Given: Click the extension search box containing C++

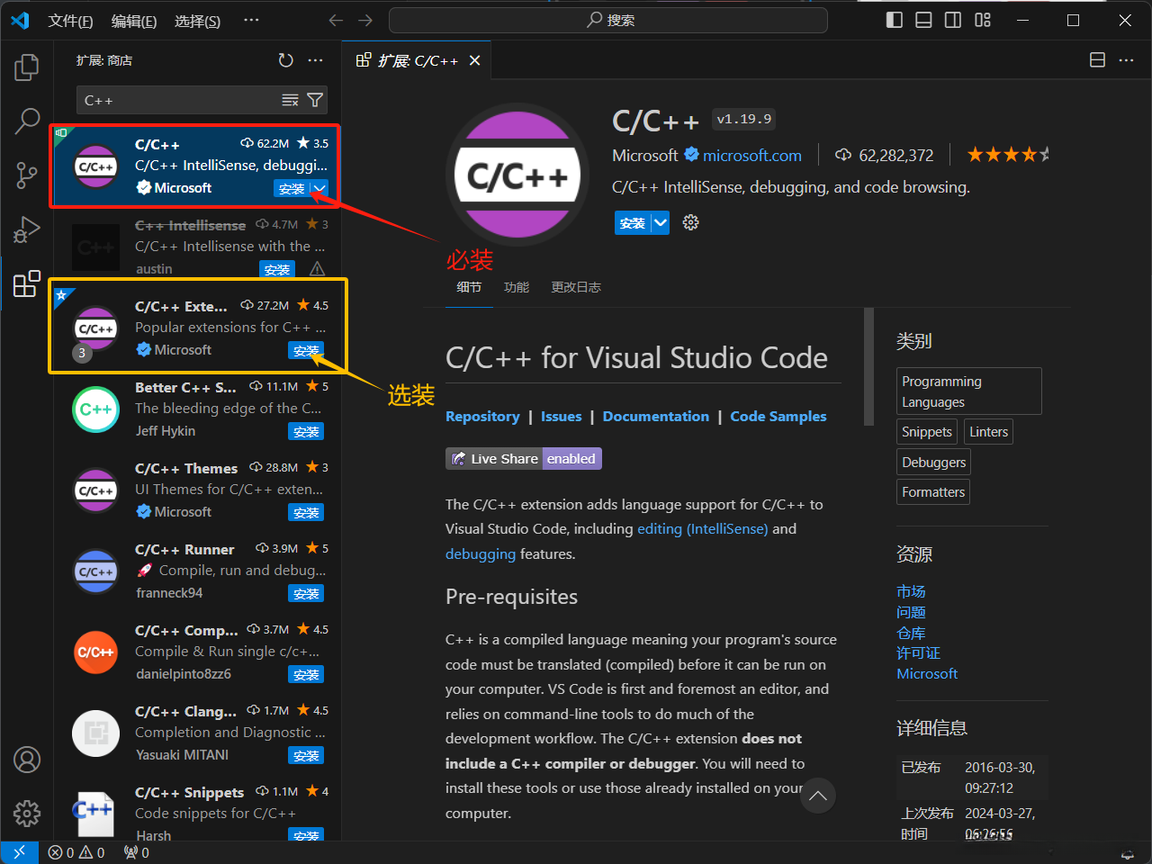Looking at the screenshot, I should pos(180,100).
